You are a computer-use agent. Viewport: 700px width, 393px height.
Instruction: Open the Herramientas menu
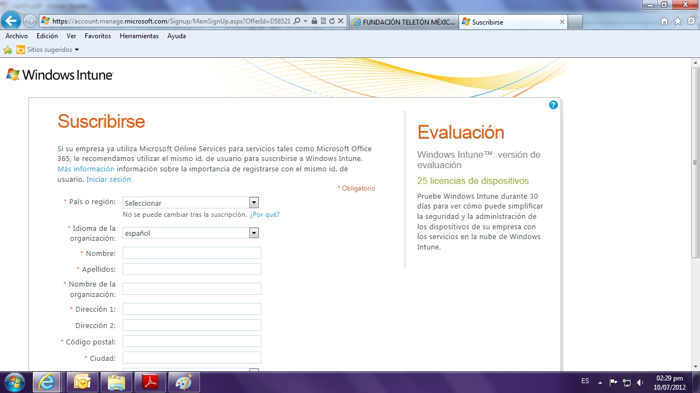[139, 36]
